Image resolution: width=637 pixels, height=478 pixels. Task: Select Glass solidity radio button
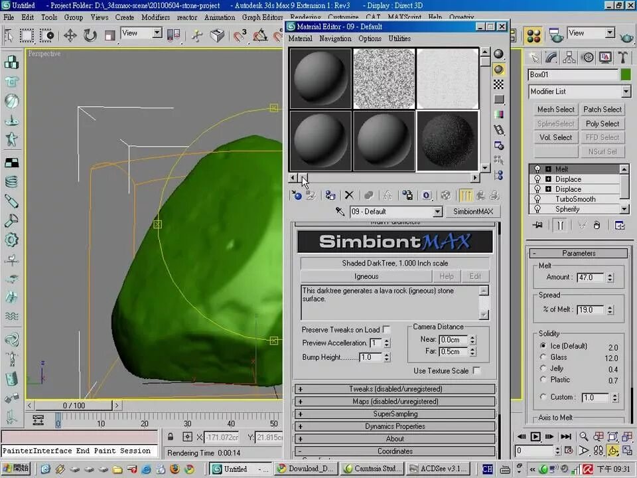point(543,357)
